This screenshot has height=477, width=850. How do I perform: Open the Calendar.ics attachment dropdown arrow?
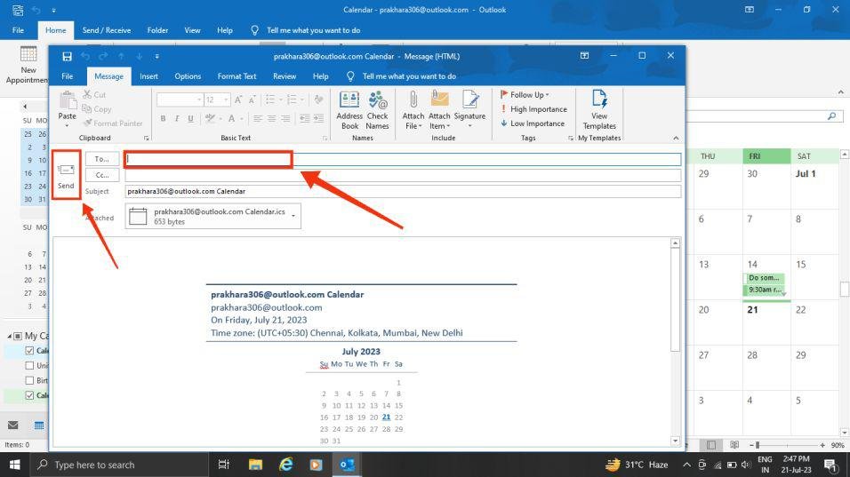point(293,216)
